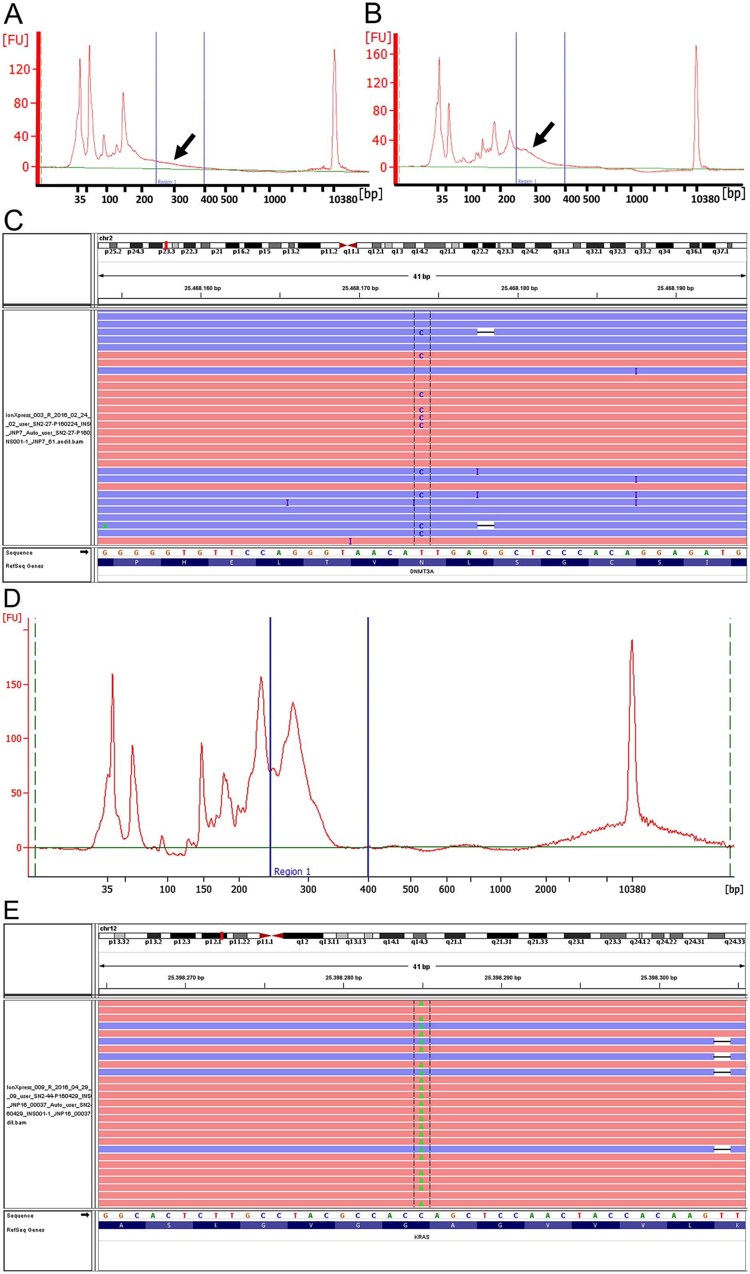This screenshot has width=750, height=1274.
Task: Click the 25.398.290 bp ruler label
Action: point(502,978)
